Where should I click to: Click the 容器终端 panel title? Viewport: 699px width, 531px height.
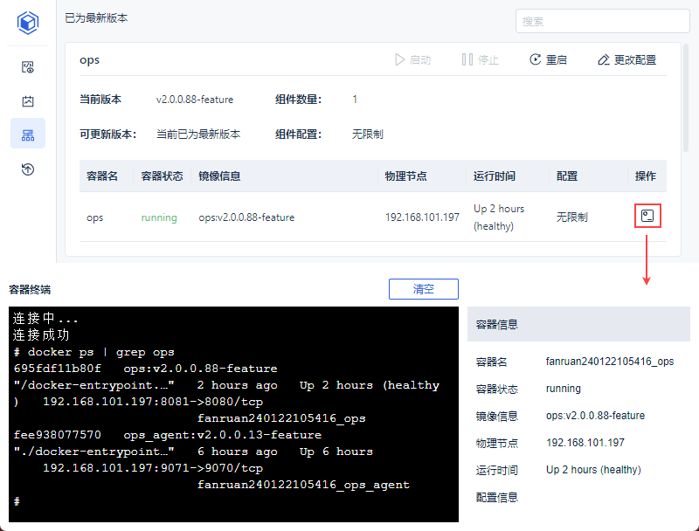click(x=30, y=290)
